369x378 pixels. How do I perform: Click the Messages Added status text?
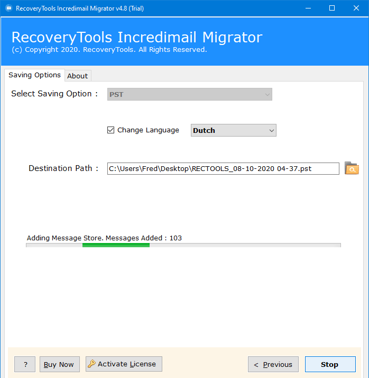[x=104, y=238]
